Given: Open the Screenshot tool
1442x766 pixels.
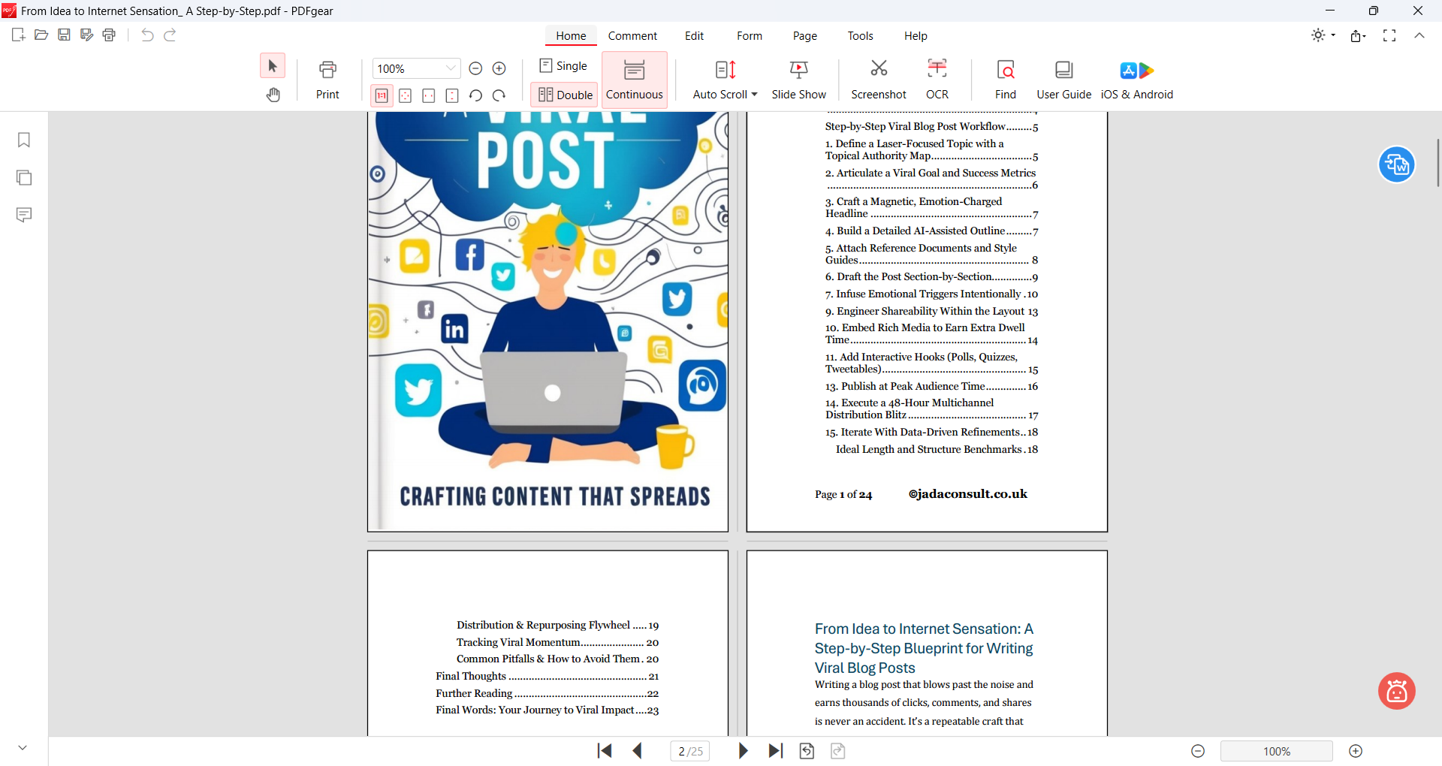Looking at the screenshot, I should point(878,78).
